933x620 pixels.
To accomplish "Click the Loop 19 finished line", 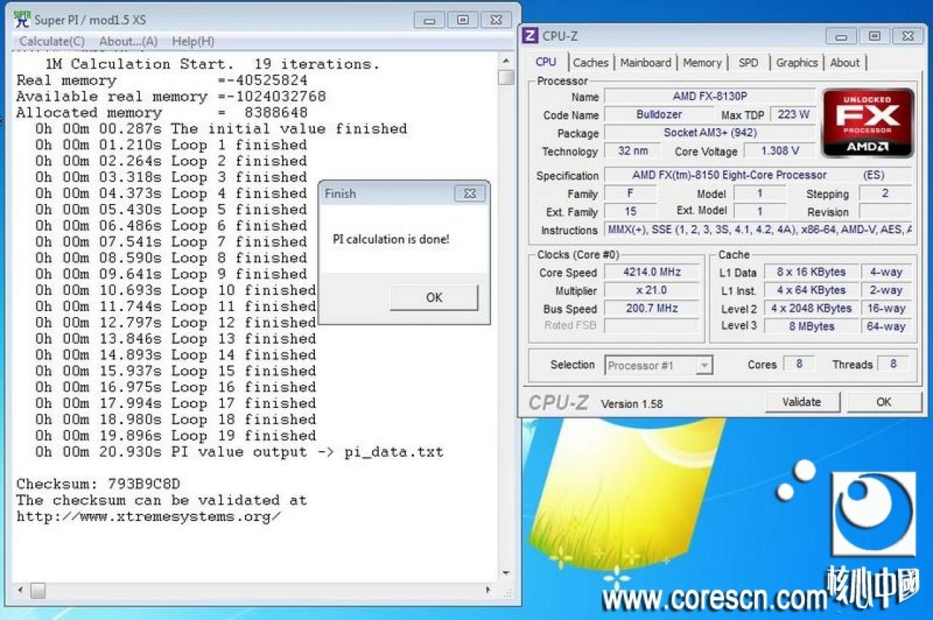I will click(176, 436).
